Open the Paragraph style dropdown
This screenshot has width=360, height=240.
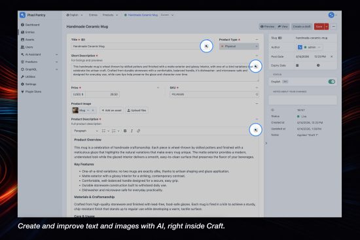86,131
